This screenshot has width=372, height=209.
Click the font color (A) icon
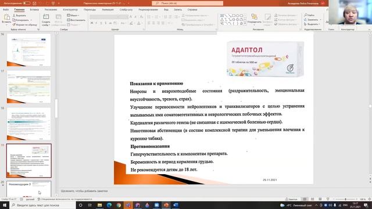click(139, 23)
